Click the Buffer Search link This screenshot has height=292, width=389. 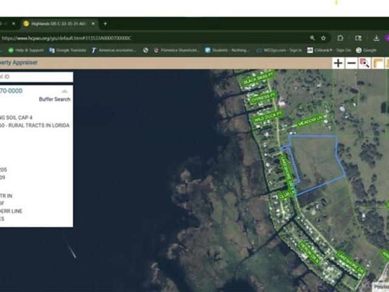click(x=55, y=99)
